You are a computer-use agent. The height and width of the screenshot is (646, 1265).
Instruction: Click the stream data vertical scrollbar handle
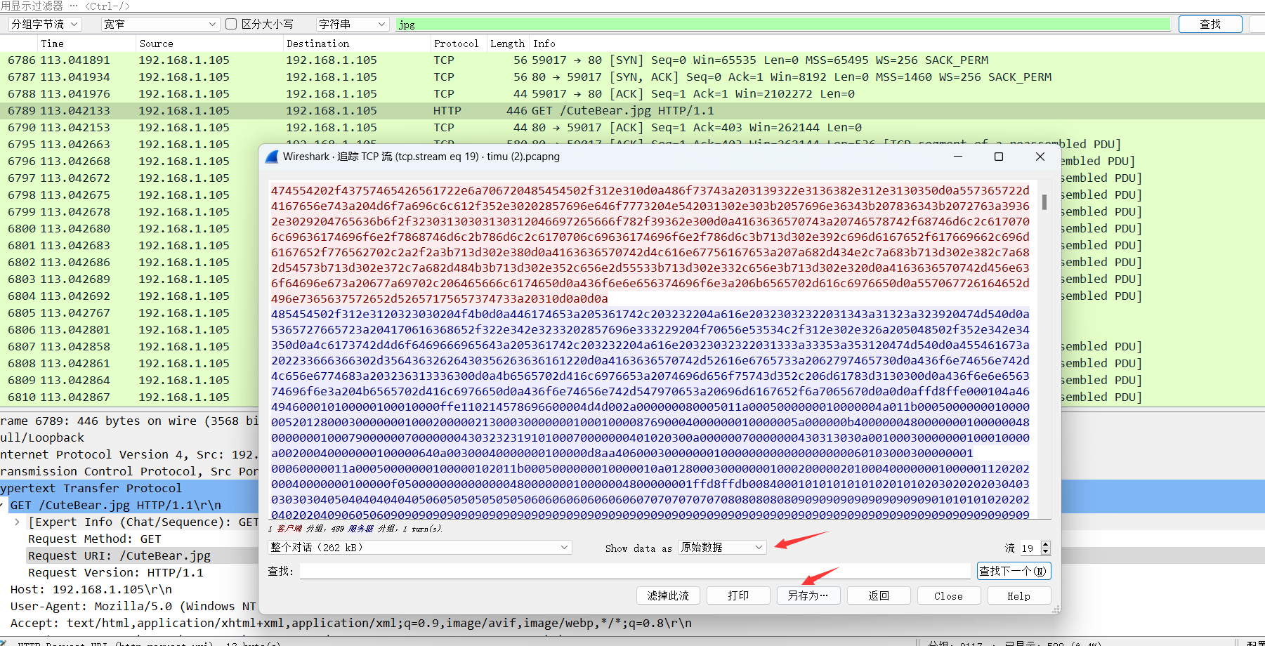[x=1044, y=202]
